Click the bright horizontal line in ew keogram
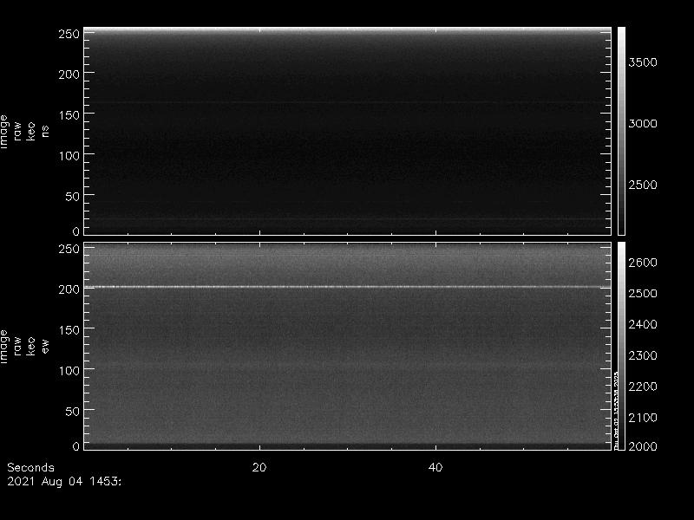Viewport: 694px width, 520px height. 347,287
